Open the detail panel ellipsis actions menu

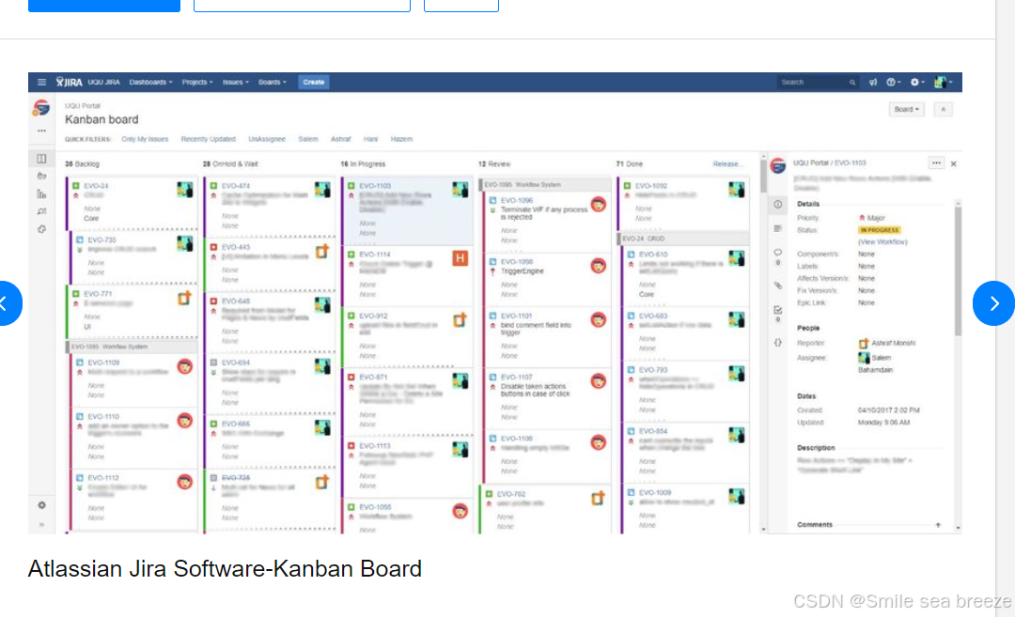tap(936, 163)
